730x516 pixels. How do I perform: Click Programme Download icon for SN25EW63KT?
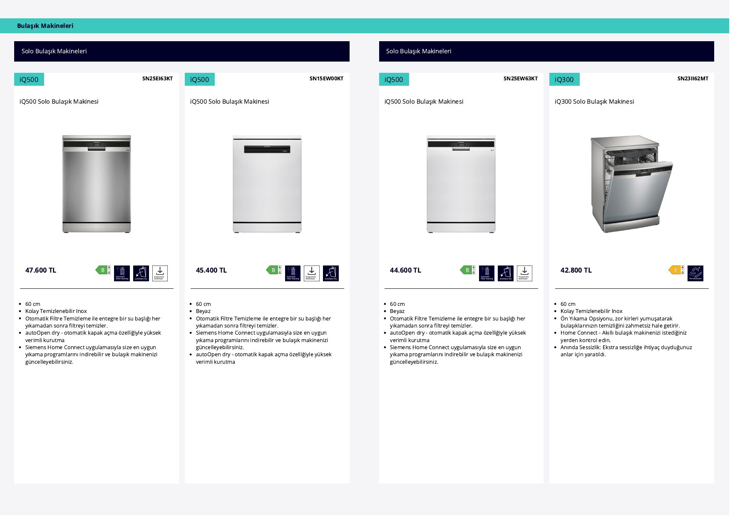(x=524, y=273)
